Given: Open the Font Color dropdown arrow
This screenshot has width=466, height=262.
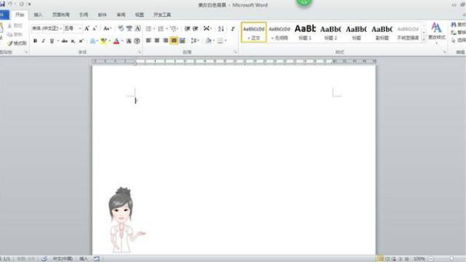Looking at the screenshot, I should tap(122, 41).
